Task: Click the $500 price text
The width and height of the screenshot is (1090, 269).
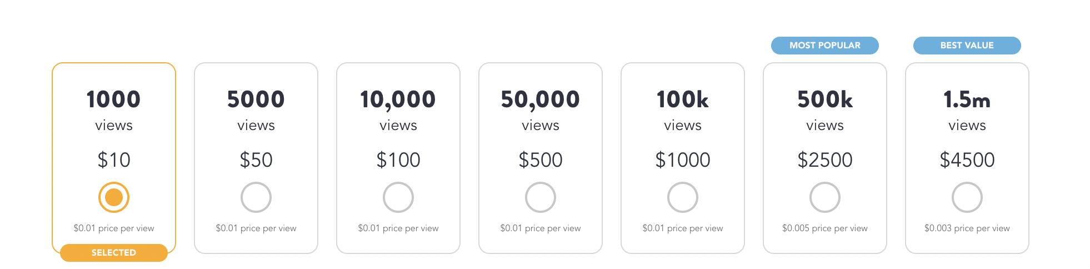Action: [x=541, y=160]
